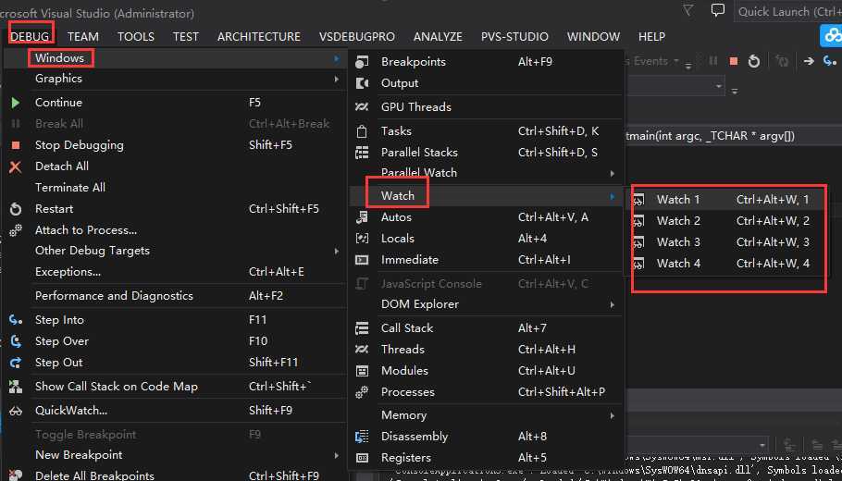Select Performance and Diagnostics
842x481 pixels.
click(x=114, y=296)
